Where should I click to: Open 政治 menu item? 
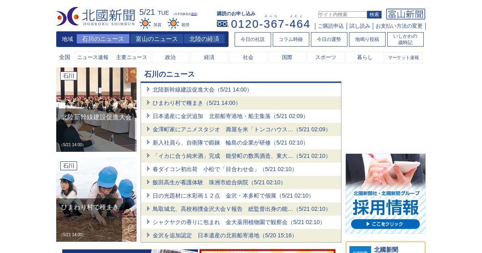170,57
